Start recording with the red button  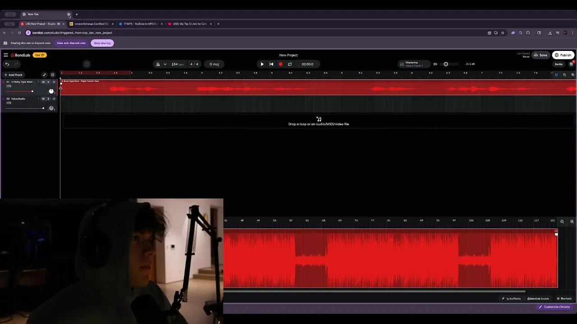coord(280,64)
